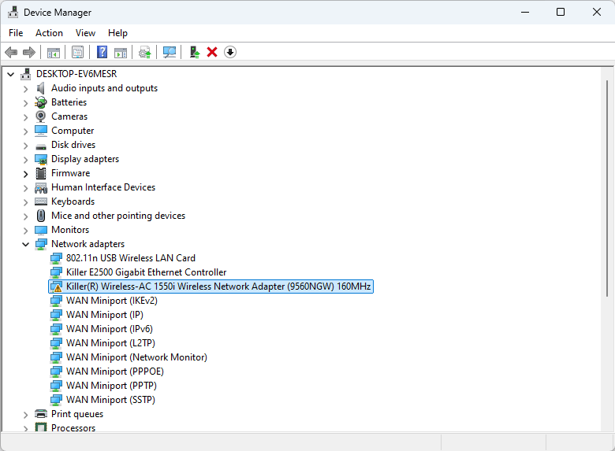
Task: Maximize the Device Manager window
Action: tap(561, 12)
